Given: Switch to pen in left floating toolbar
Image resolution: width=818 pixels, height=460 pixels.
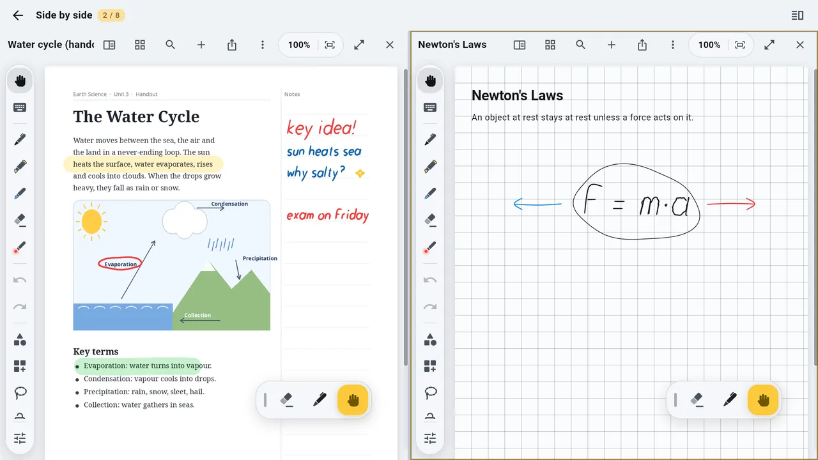Looking at the screenshot, I should [320, 400].
